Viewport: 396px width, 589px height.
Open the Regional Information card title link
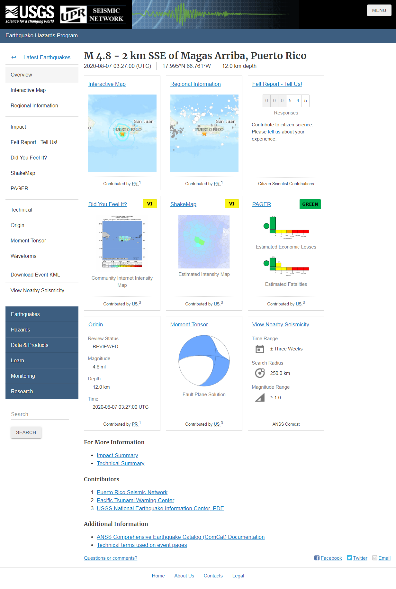point(195,84)
